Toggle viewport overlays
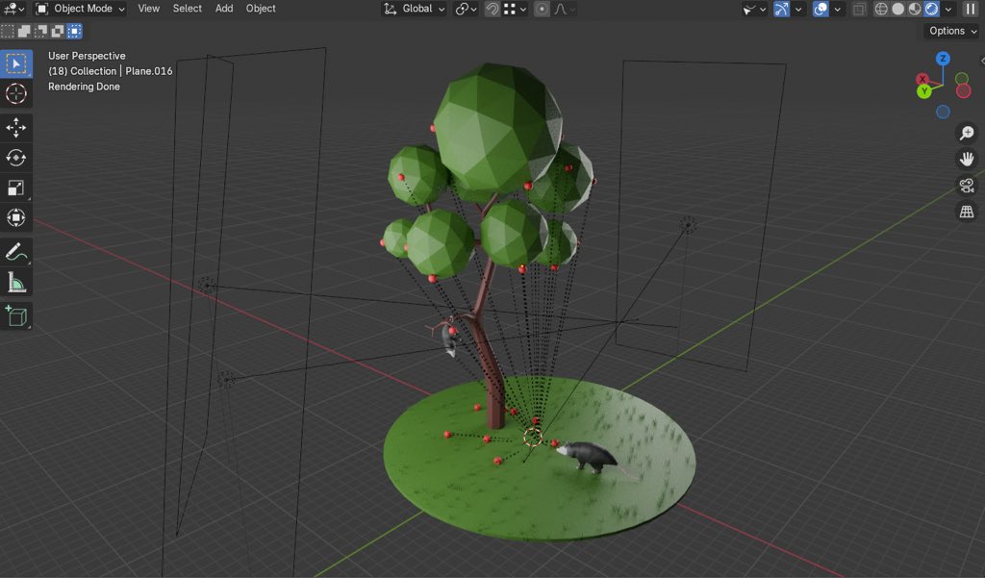The image size is (985, 578). click(821, 9)
